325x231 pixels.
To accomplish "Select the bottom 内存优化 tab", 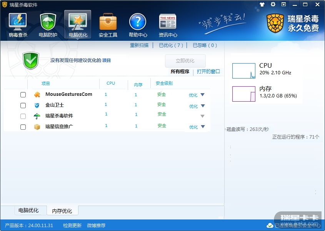I will (62, 211).
